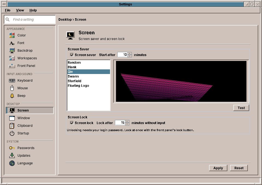The width and height of the screenshot is (262, 185).
Task: Open the Window settings icon
Action: pos(12,118)
